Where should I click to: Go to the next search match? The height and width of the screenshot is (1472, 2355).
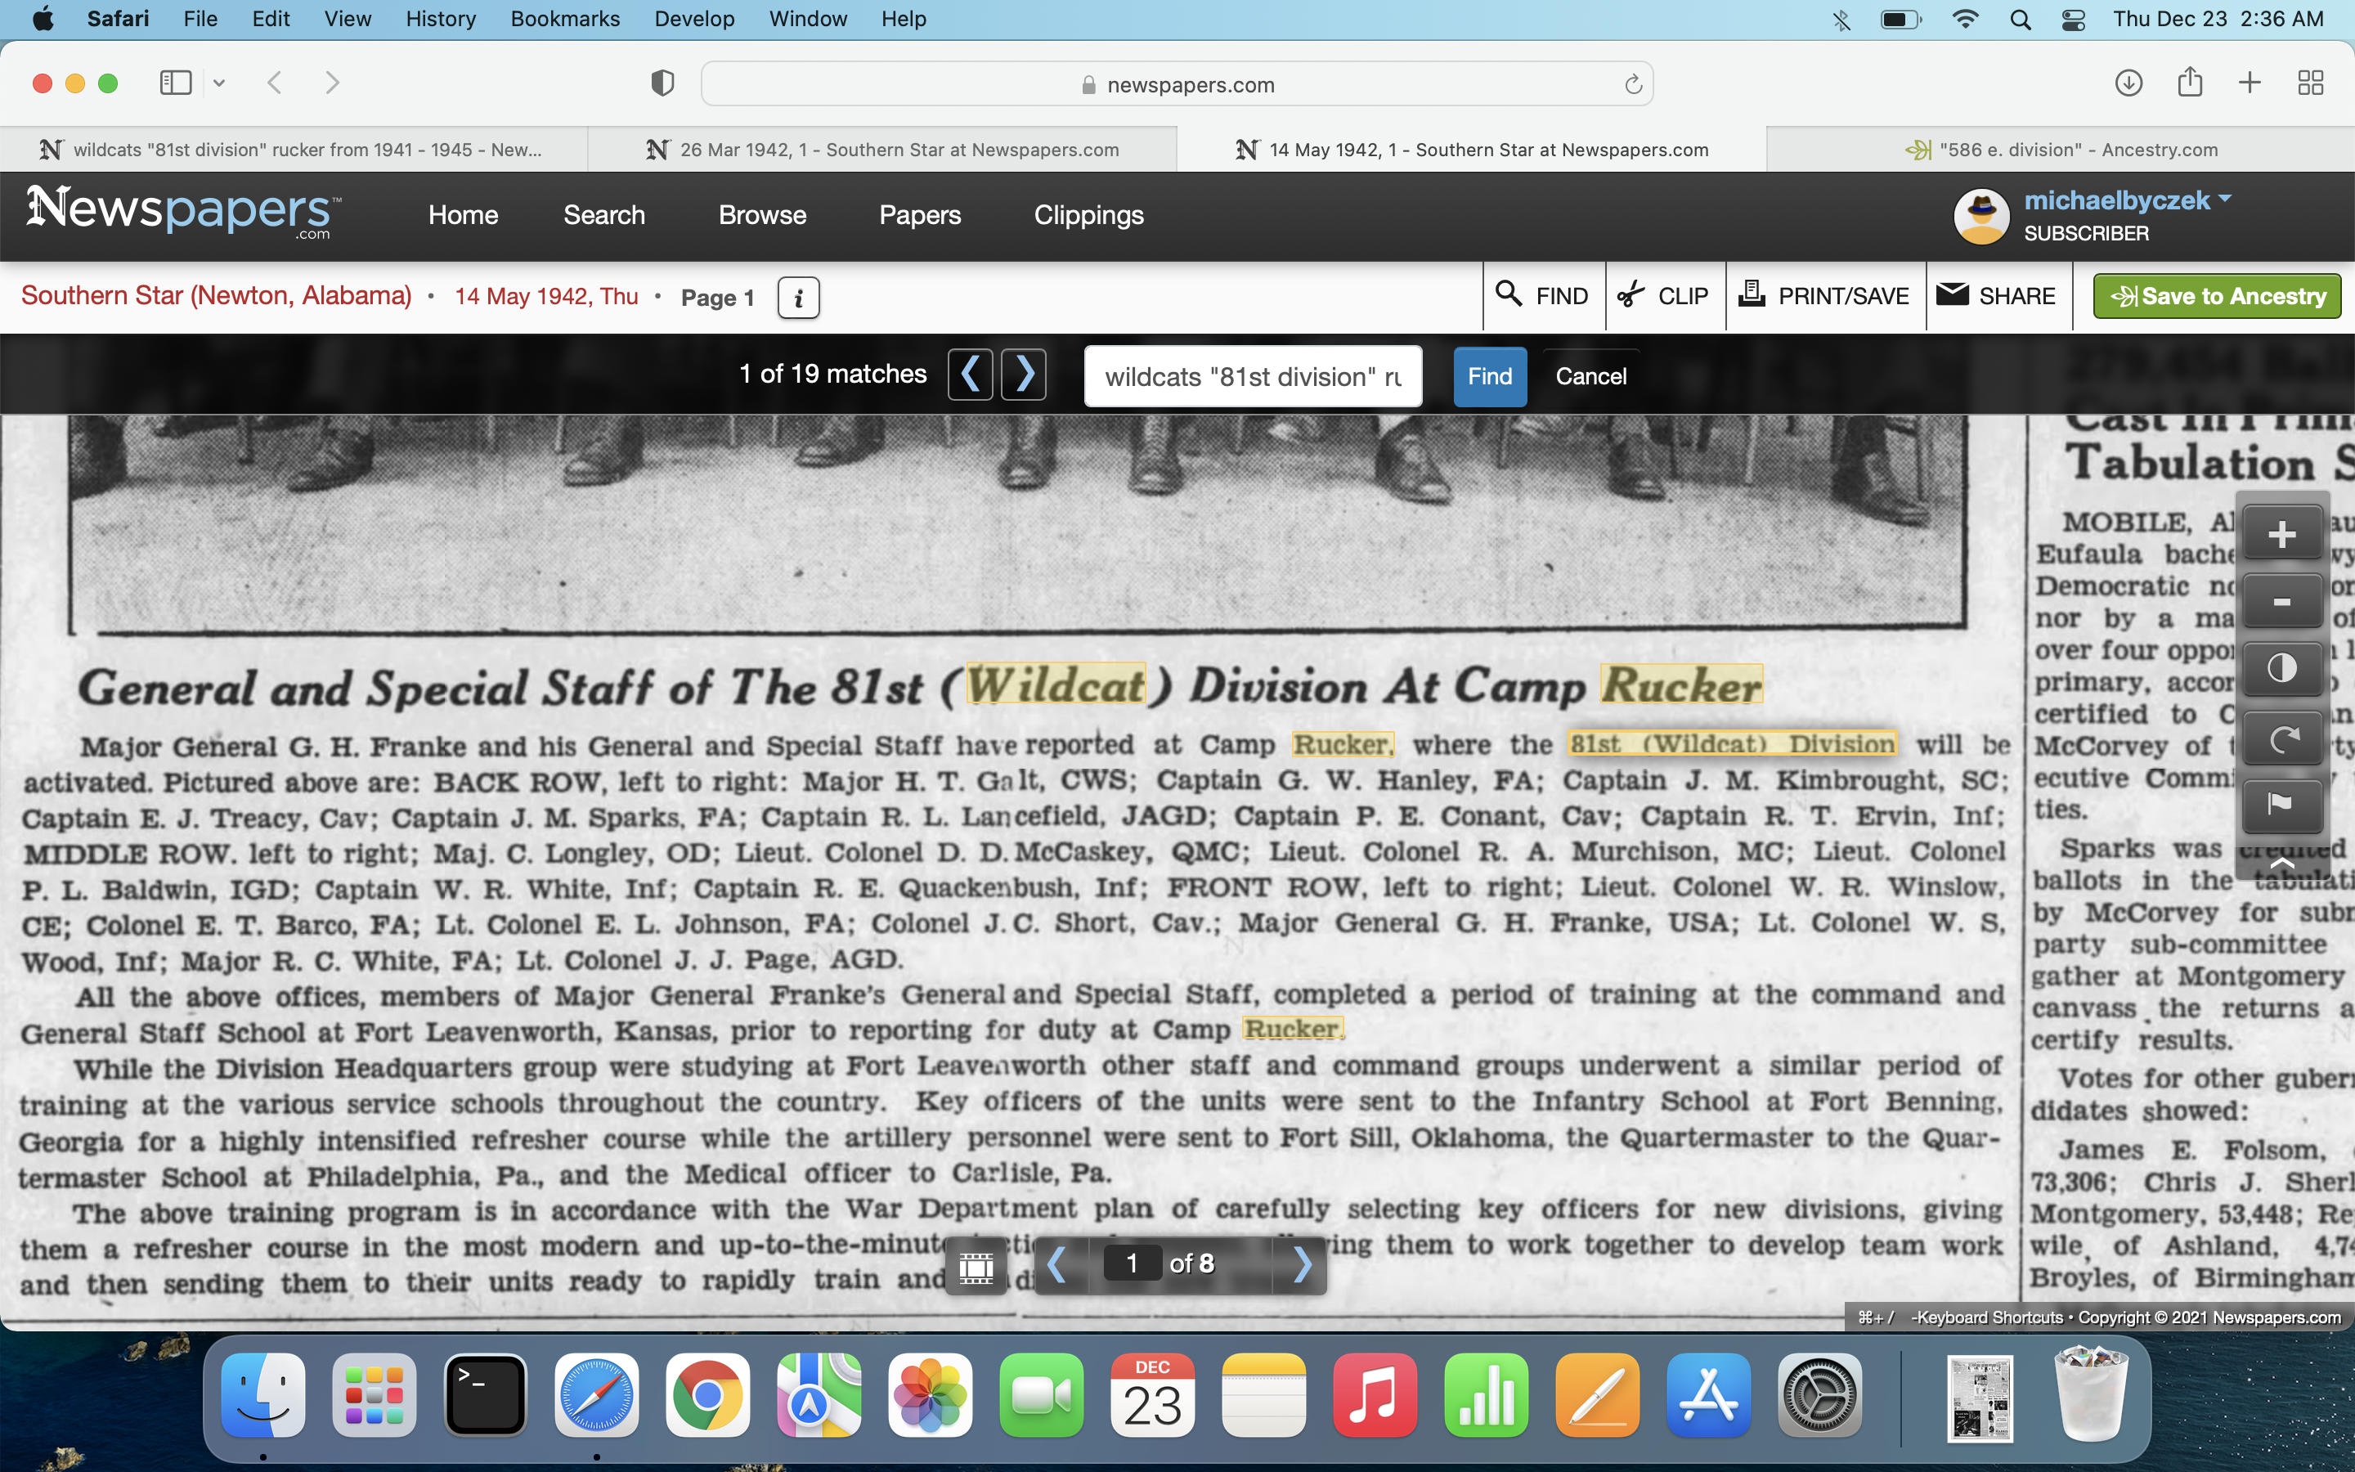click(x=1024, y=375)
